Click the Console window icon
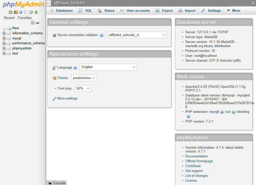The image size is (256, 185). pos(50,183)
